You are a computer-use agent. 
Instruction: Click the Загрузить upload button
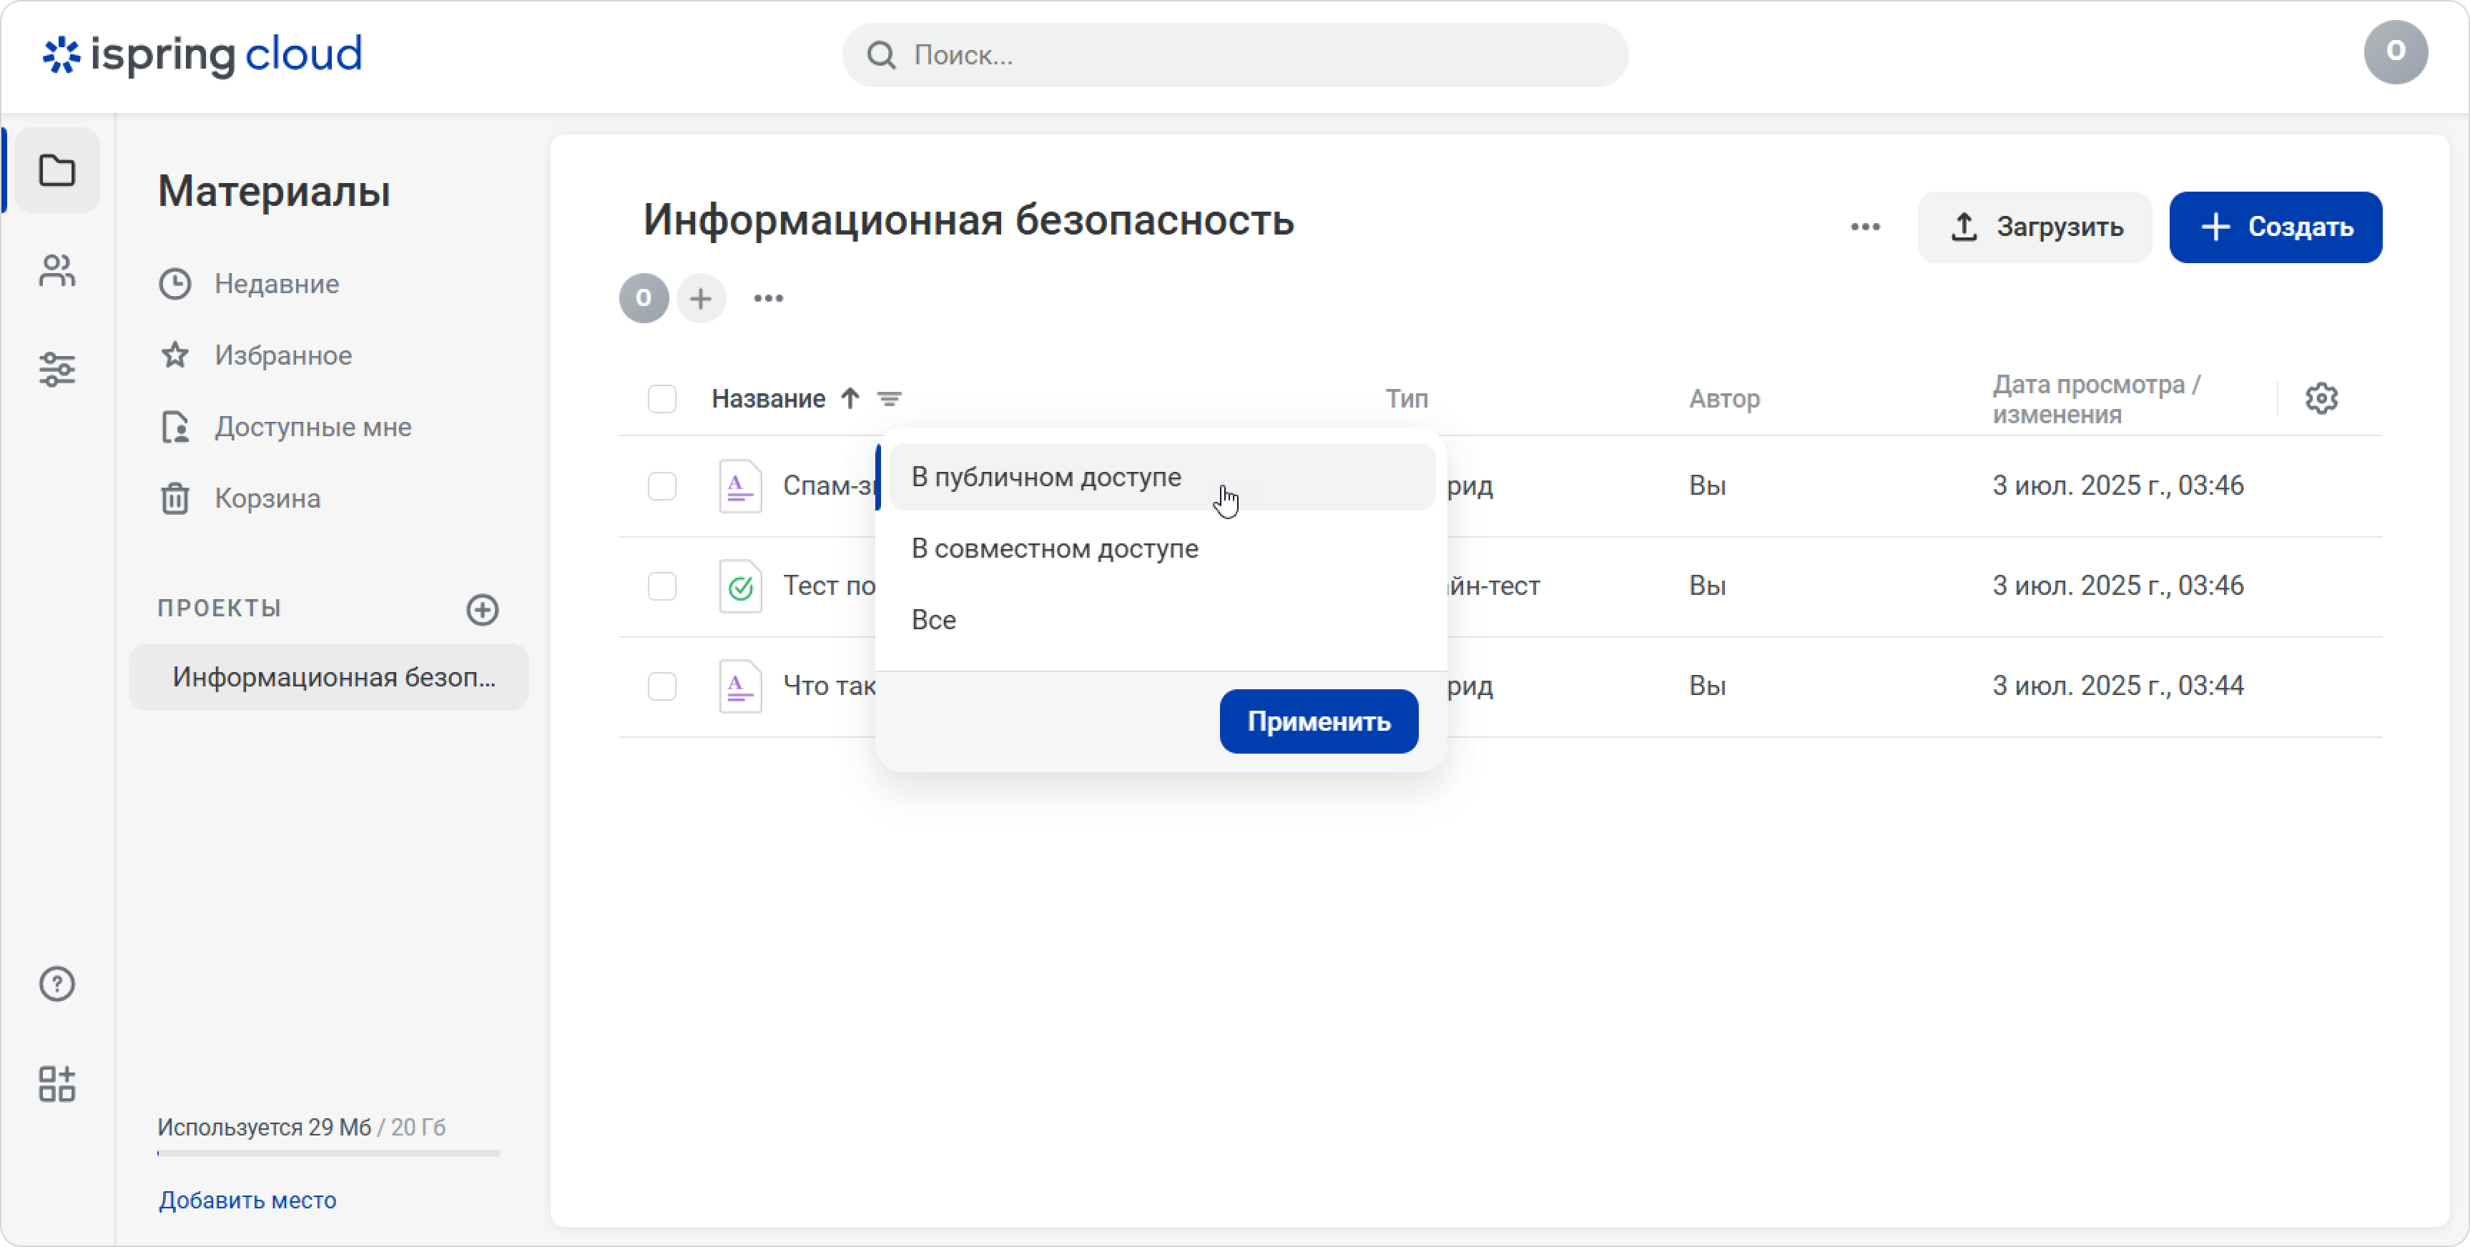click(x=2034, y=227)
